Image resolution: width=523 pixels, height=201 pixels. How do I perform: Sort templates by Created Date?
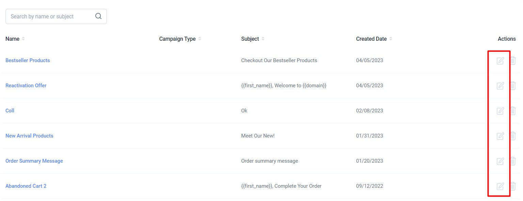coord(391,39)
